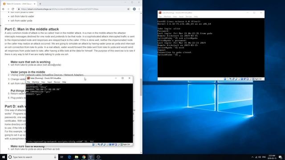Open File Explorer from taskbar
The image size is (285, 160).
tap(77, 157)
